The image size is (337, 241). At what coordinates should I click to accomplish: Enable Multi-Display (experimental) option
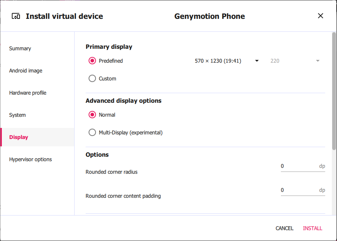point(92,133)
